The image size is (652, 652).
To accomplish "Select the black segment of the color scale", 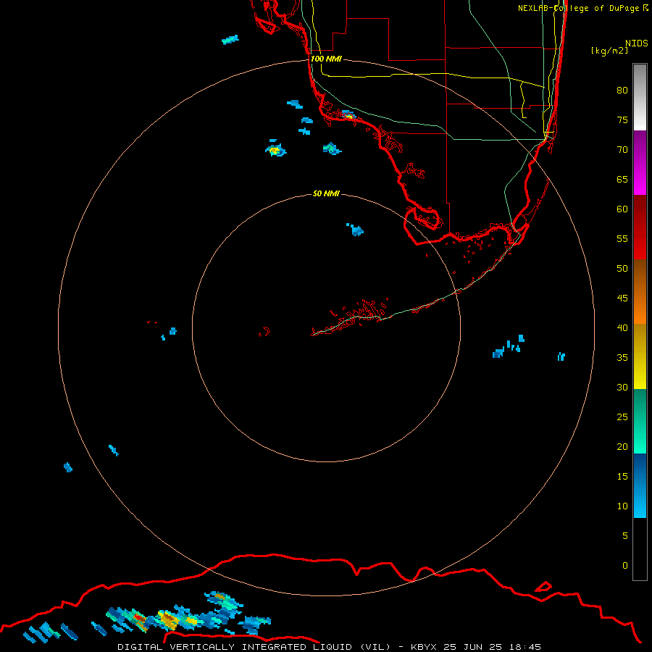I will [640, 549].
